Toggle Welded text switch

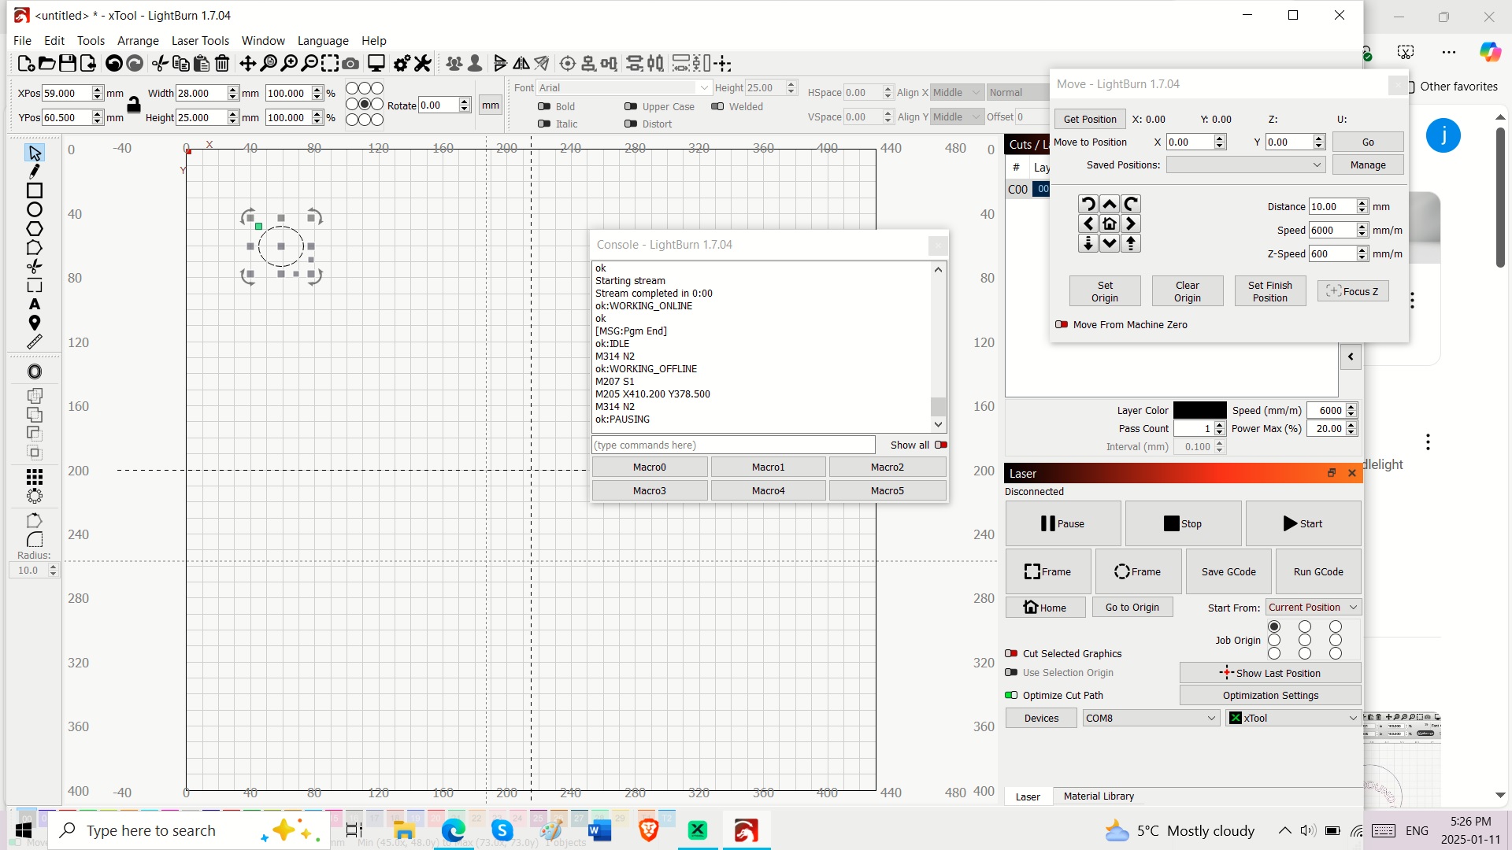tap(717, 107)
